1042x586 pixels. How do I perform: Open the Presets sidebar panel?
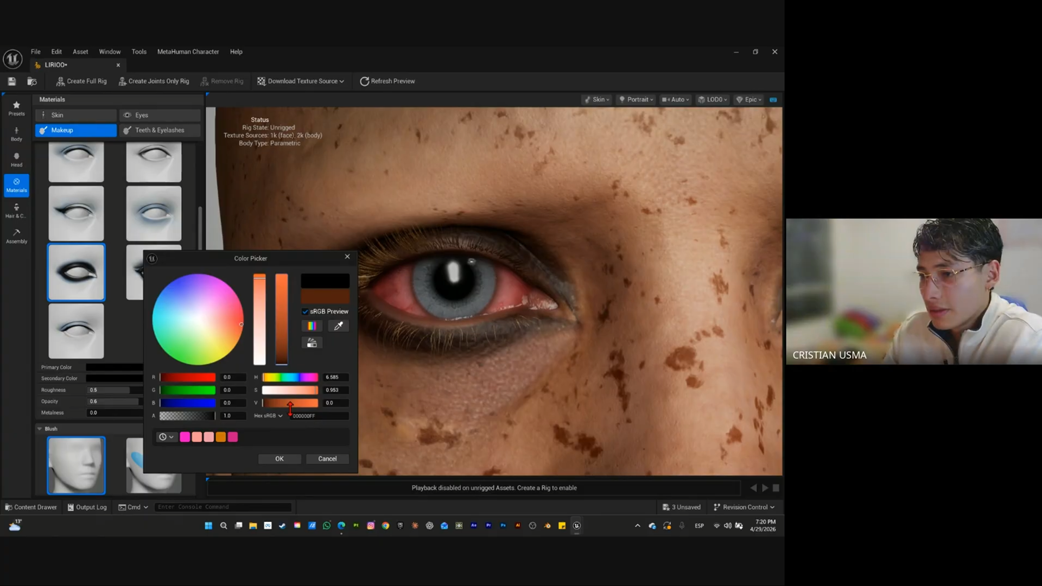coord(16,109)
